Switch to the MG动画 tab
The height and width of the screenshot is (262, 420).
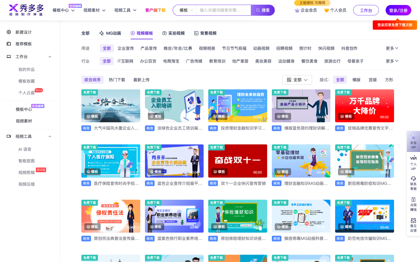(x=110, y=33)
